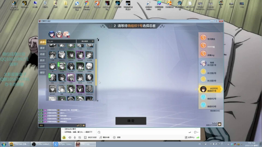Choose the 刺杀 category tab
Image resolution: width=262 pixels, height=147 pixels.
(x=42, y=60)
